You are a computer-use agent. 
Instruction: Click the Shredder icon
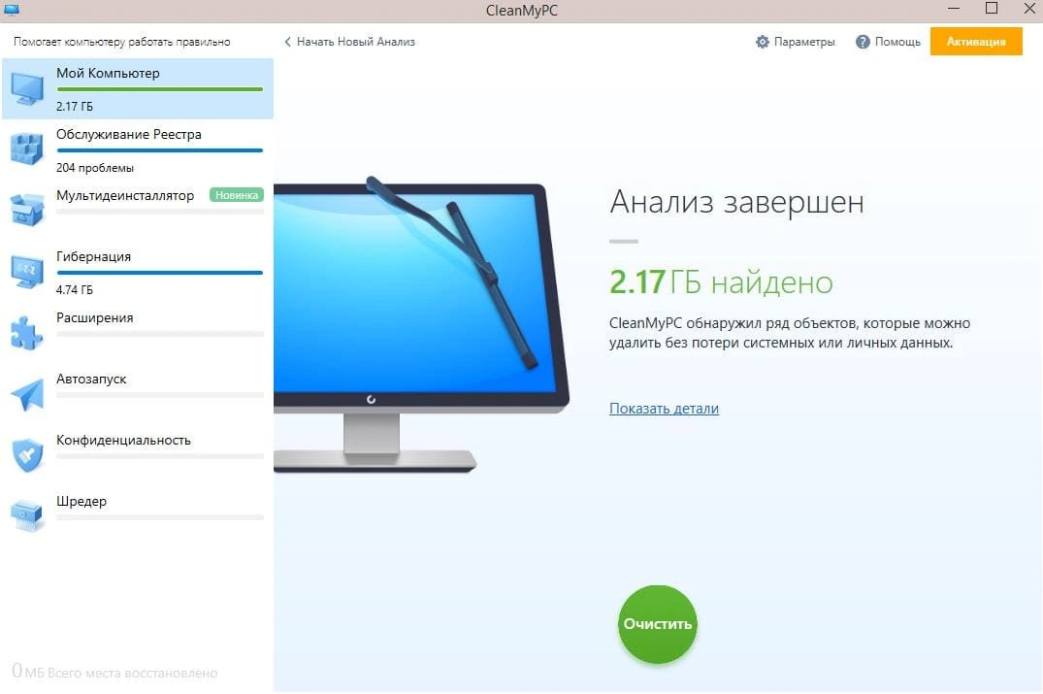click(27, 516)
